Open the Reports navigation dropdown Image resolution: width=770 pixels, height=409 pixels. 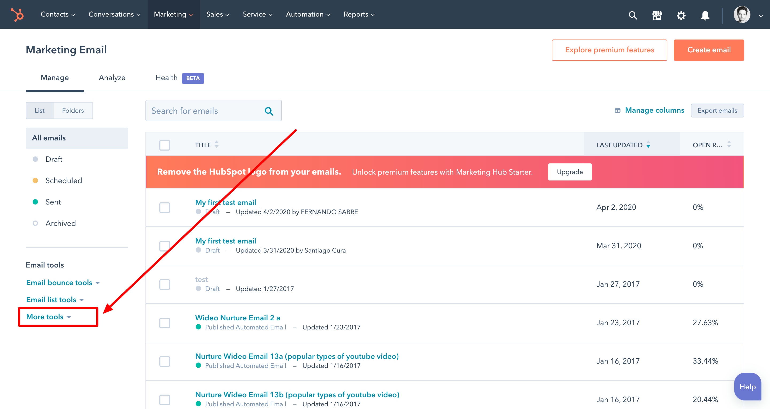359,14
